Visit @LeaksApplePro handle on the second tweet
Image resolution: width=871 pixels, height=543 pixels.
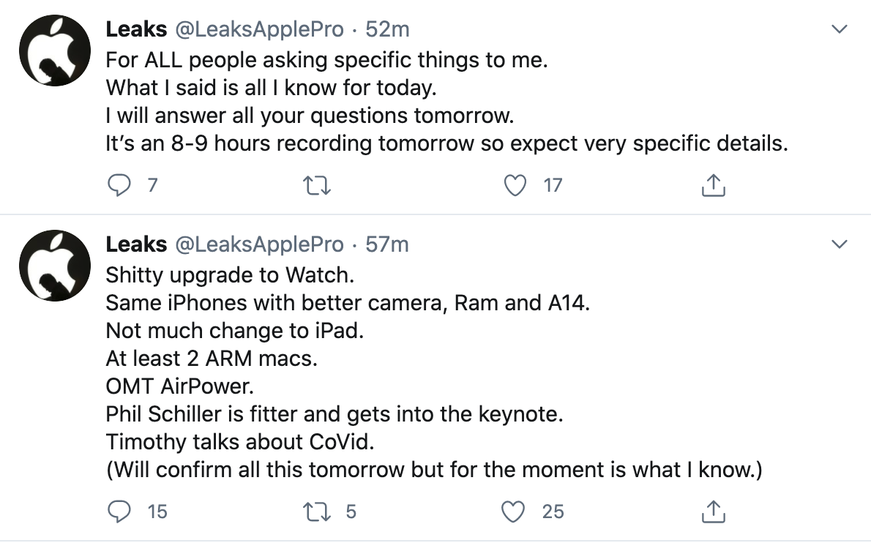pos(258,243)
